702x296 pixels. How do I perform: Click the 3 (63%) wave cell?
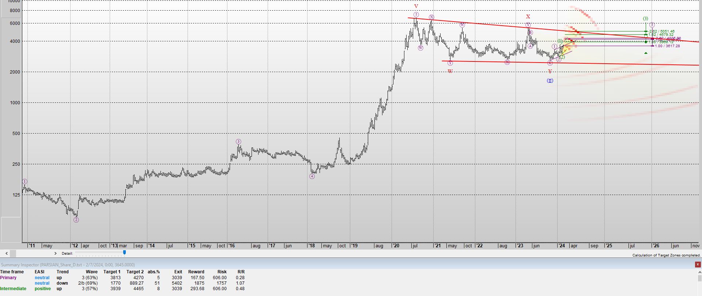pyautogui.click(x=89, y=278)
